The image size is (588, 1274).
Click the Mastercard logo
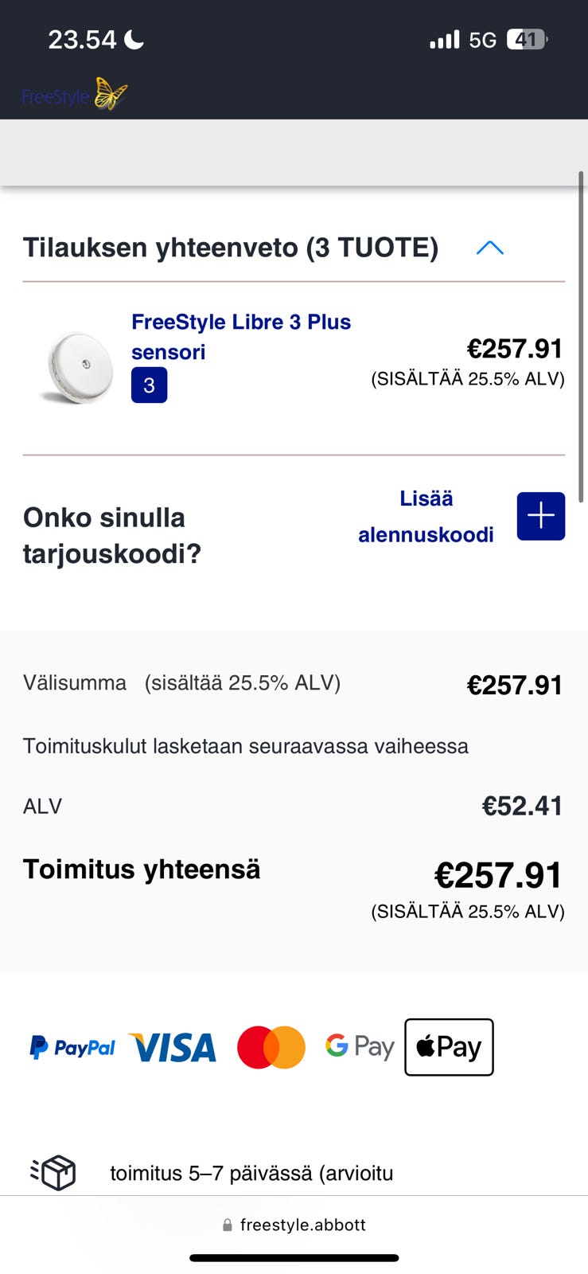pyautogui.click(x=271, y=1047)
